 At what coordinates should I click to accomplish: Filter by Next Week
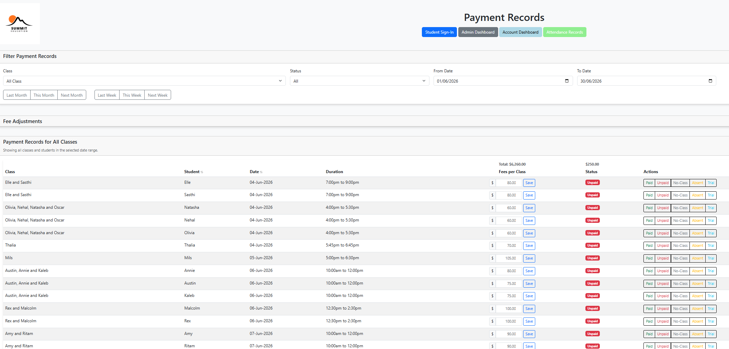pos(158,95)
